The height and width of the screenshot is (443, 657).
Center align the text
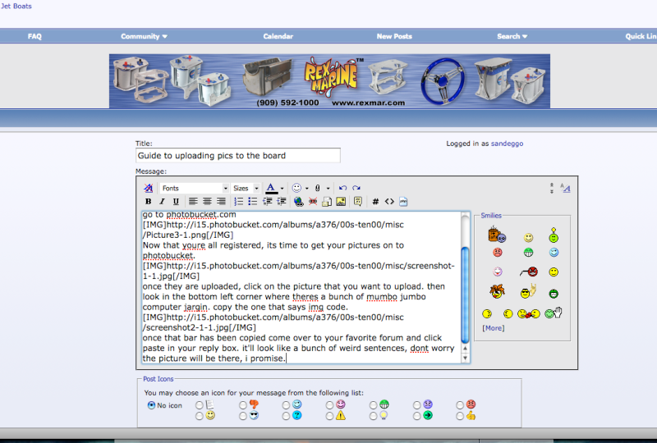tap(207, 202)
